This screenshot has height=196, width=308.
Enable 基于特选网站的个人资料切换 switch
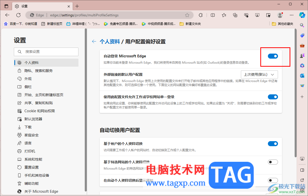[273, 162]
